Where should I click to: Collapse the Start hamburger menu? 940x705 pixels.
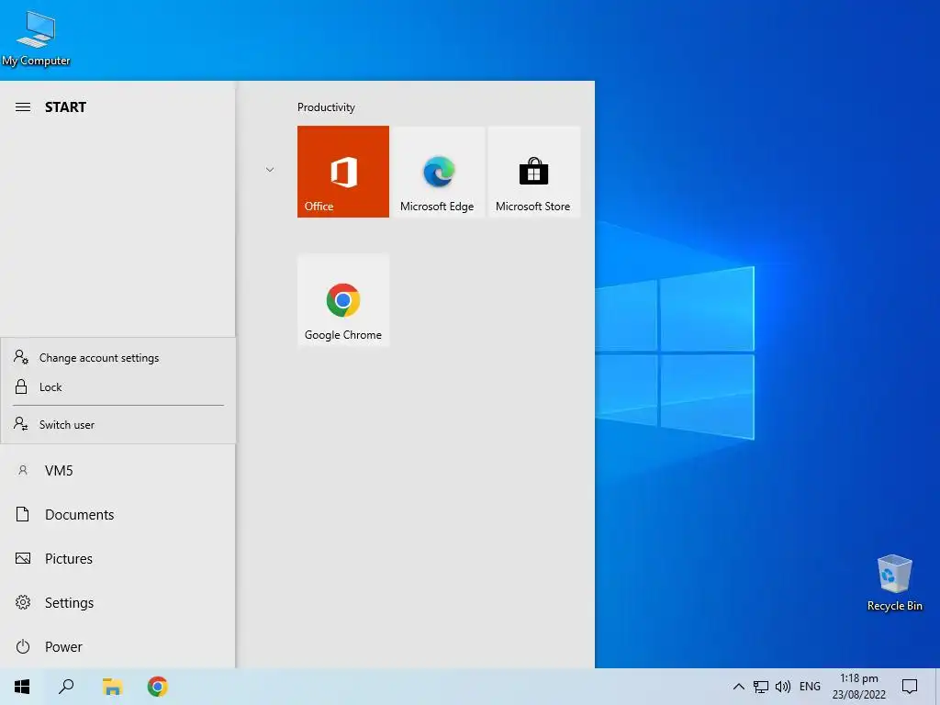pyautogui.click(x=23, y=107)
